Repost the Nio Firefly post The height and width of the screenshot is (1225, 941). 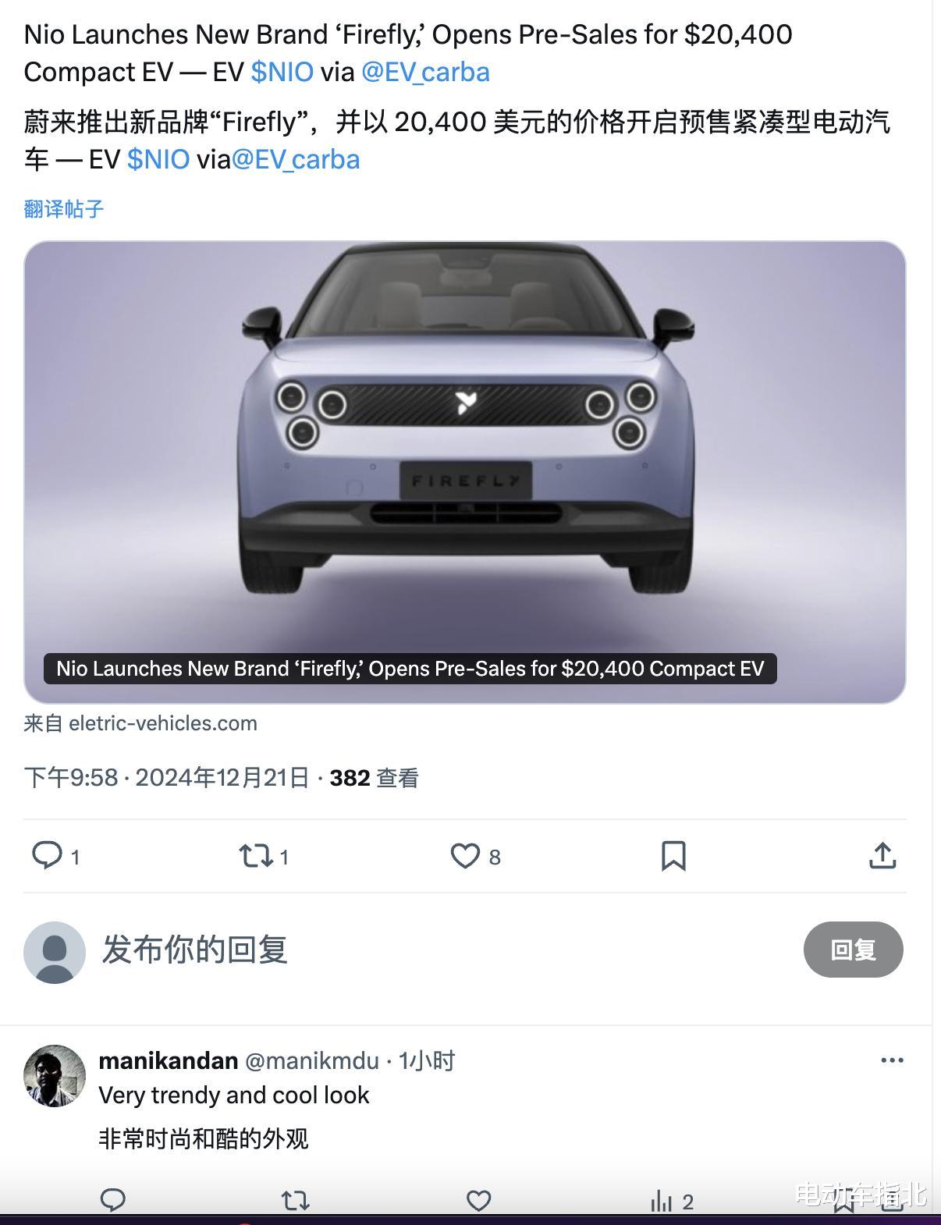255,856
